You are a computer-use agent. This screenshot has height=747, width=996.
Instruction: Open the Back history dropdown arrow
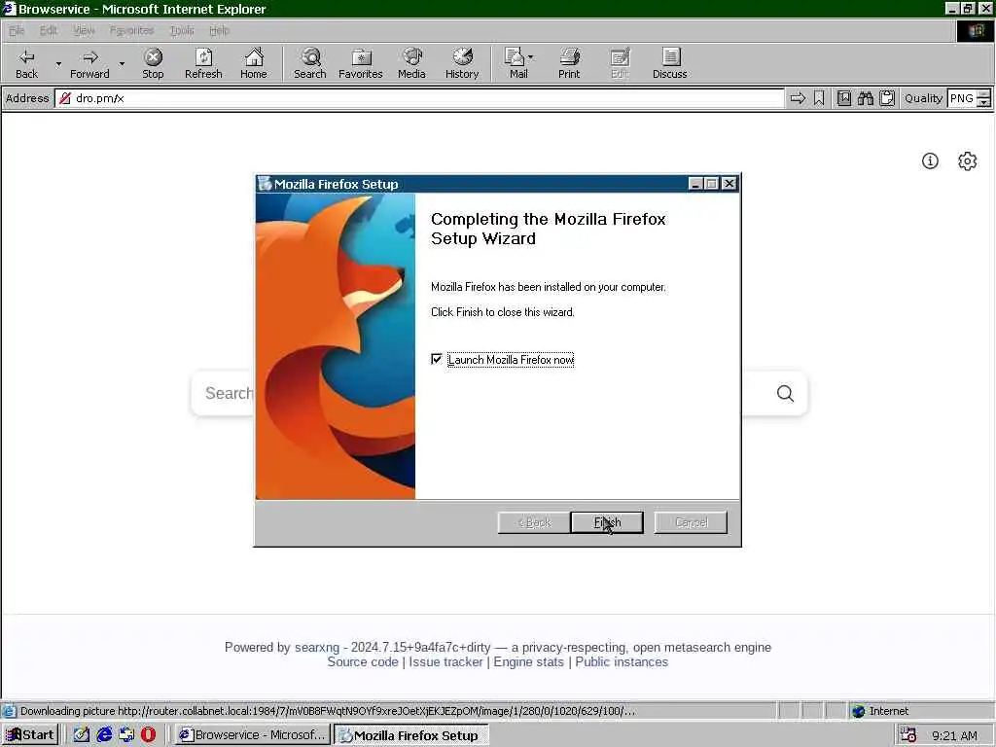coord(58,63)
